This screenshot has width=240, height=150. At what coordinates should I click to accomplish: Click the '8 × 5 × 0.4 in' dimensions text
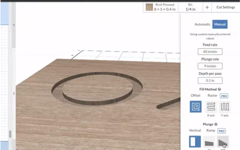[x=165, y=9]
